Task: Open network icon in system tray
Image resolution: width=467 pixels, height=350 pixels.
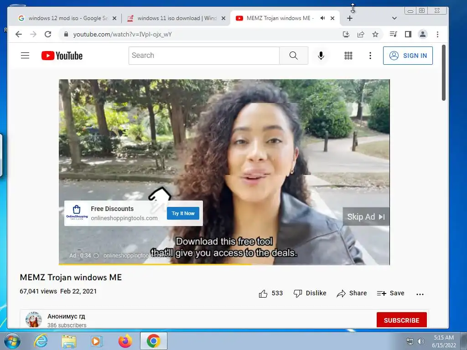Action: tap(410, 341)
